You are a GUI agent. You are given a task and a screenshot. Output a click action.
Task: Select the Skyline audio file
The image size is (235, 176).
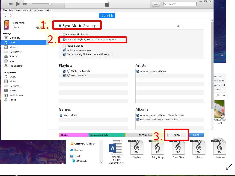(x=137, y=150)
